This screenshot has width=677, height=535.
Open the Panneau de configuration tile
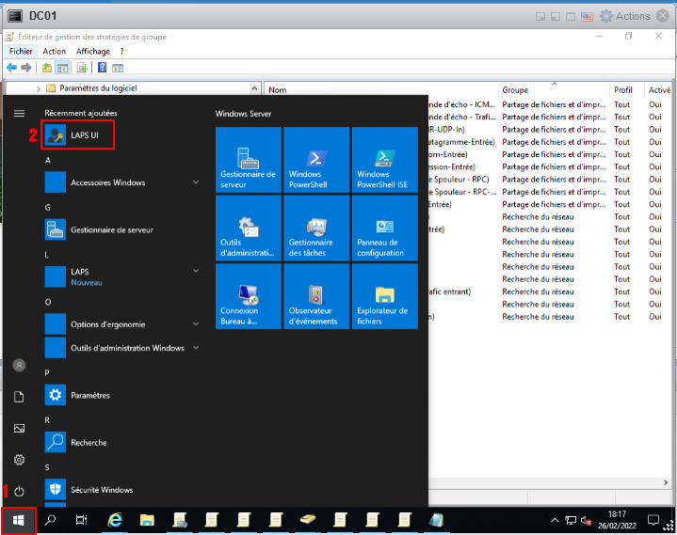coord(384,228)
